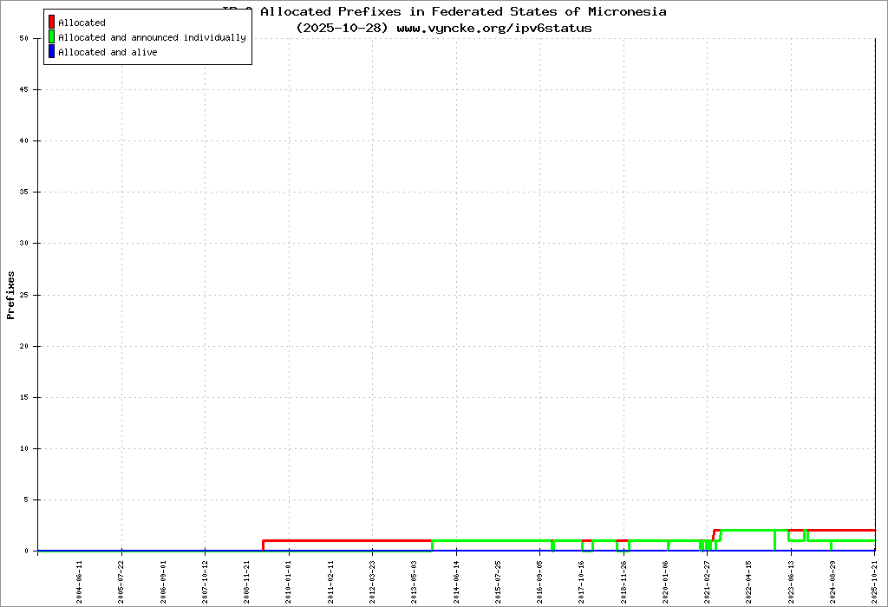The width and height of the screenshot is (888, 607).
Task: Click the 'Prefixes' y-axis label
Action: click(11, 295)
